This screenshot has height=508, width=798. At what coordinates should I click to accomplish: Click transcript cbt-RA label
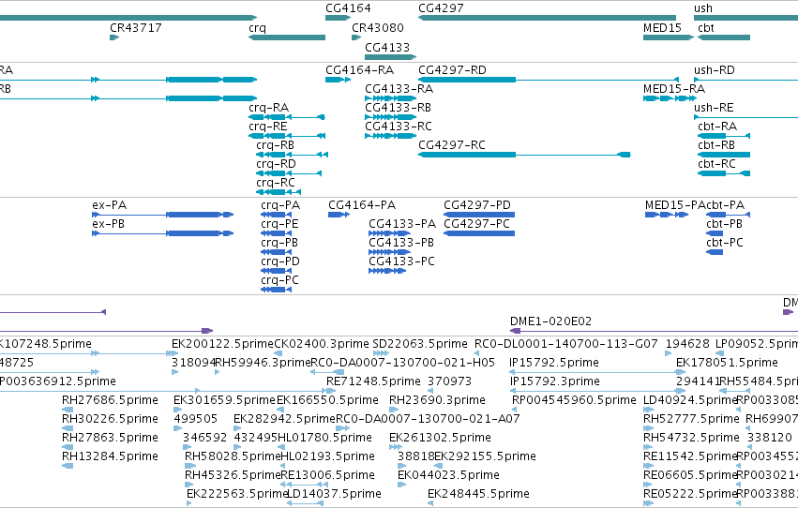(x=717, y=127)
